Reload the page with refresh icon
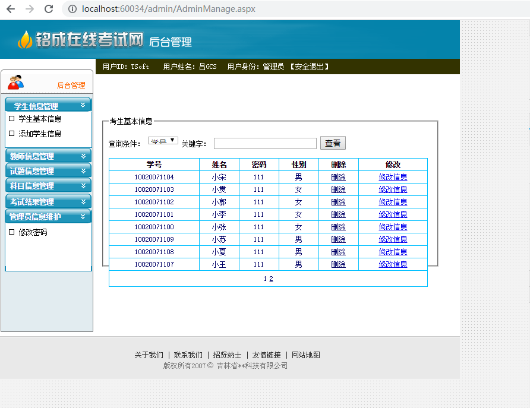 (49, 9)
